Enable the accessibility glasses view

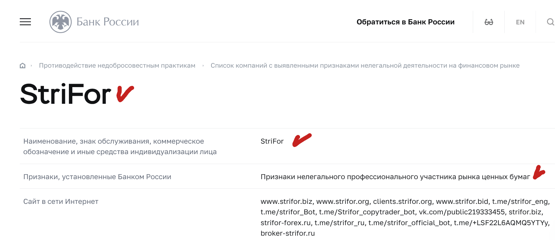[489, 22]
